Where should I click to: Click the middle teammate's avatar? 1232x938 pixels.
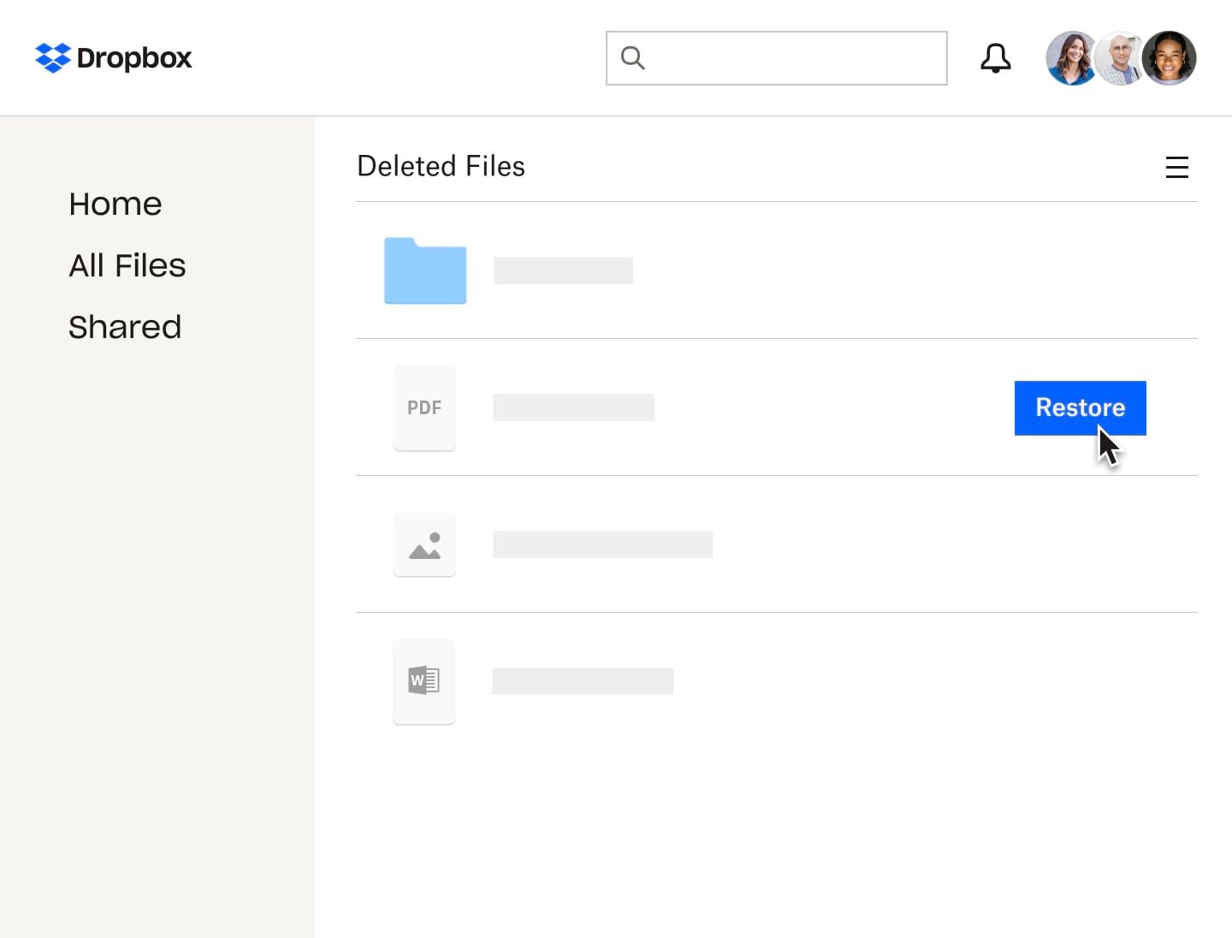pyautogui.click(x=1120, y=58)
